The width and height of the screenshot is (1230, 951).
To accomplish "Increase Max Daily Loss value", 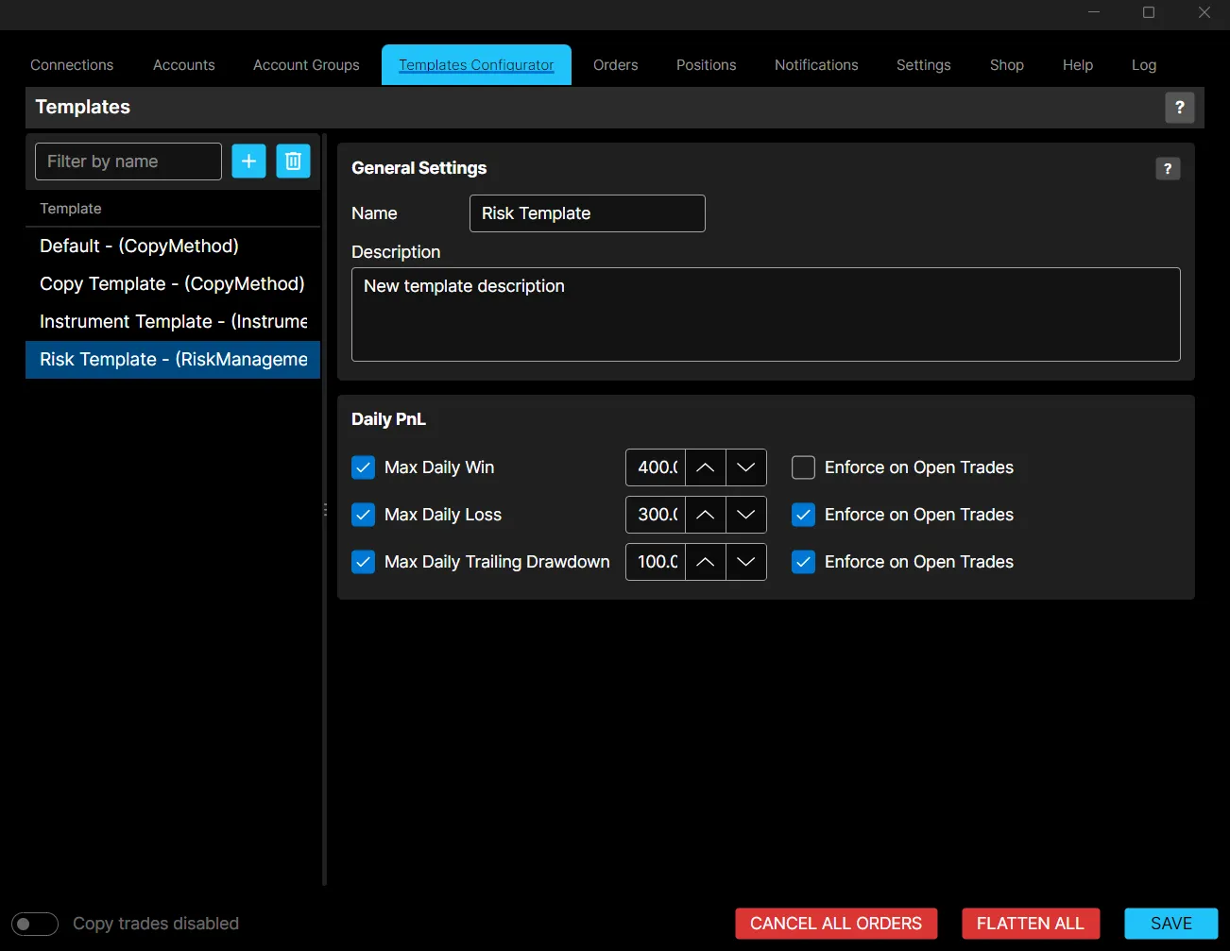I will [x=705, y=515].
